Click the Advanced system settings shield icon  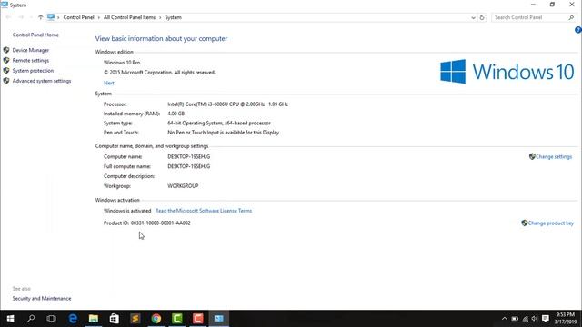6,81
